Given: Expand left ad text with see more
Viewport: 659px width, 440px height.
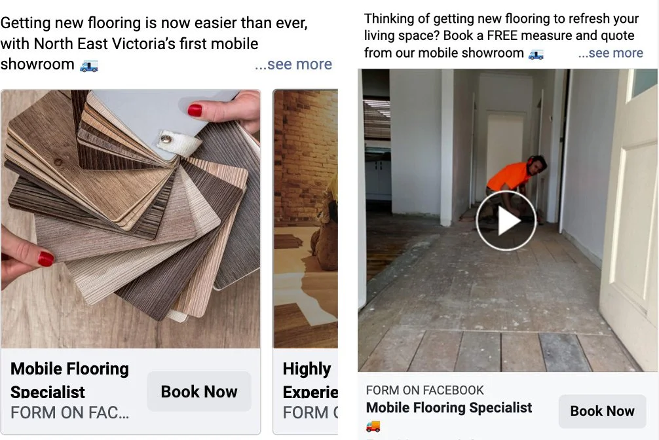Looking at the screenshot, I should (x=293, y=64).
